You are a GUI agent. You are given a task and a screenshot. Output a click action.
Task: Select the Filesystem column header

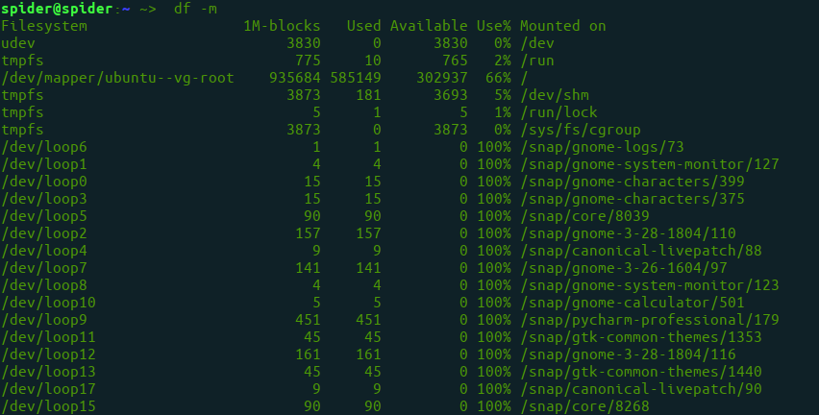point(44,26)
